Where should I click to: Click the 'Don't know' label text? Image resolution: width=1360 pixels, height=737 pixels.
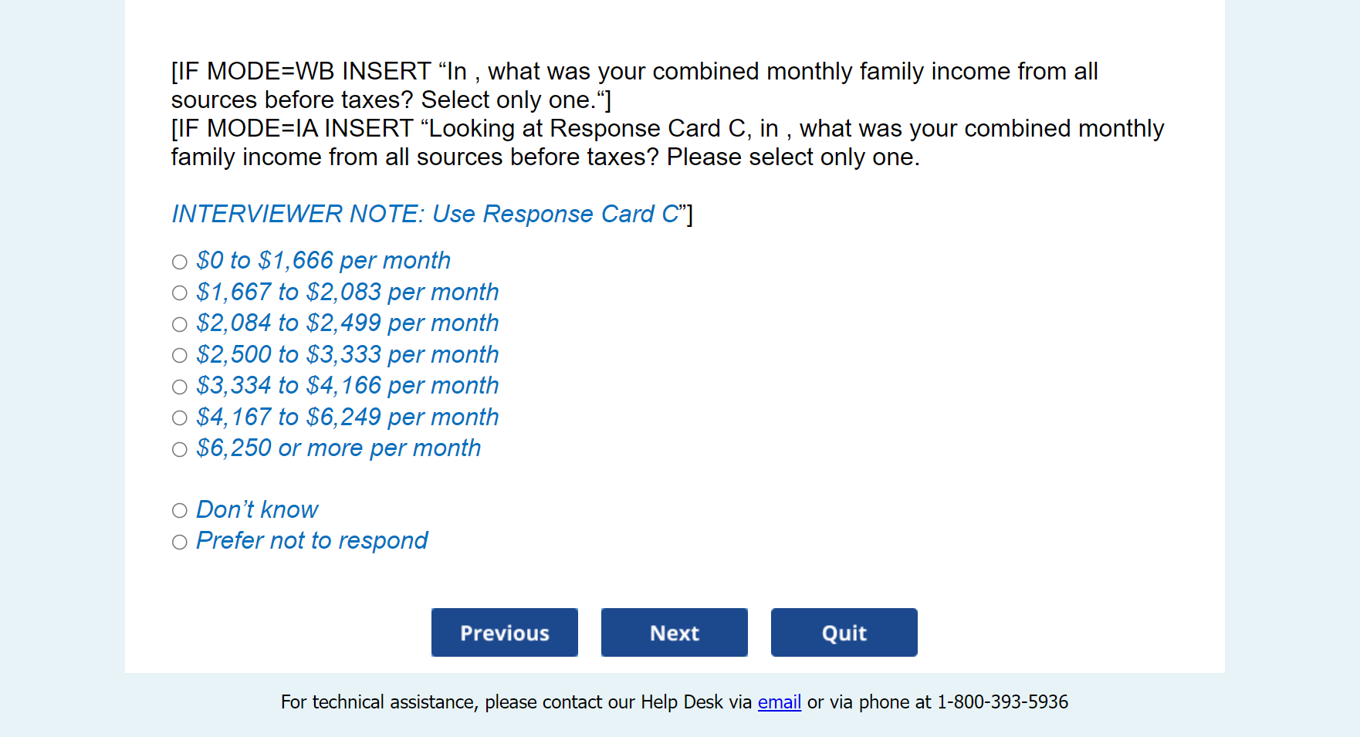click(x=257, y=510)
